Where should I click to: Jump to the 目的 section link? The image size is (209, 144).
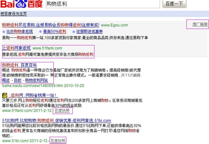tap(17, 80)
